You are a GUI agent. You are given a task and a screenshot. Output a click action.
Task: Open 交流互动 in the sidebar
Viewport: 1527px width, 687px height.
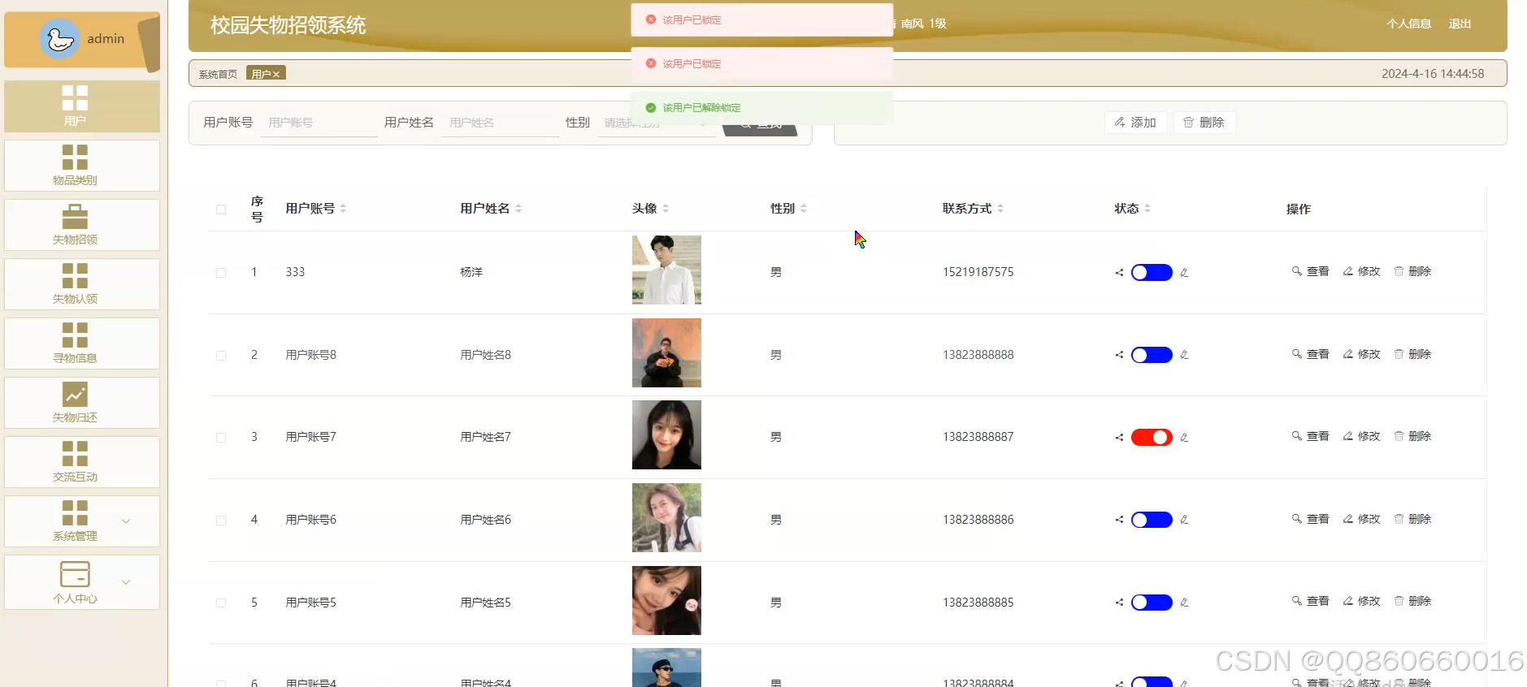click(82, 462)
